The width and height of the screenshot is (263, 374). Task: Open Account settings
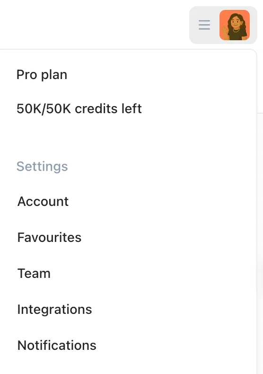(43, 202)
